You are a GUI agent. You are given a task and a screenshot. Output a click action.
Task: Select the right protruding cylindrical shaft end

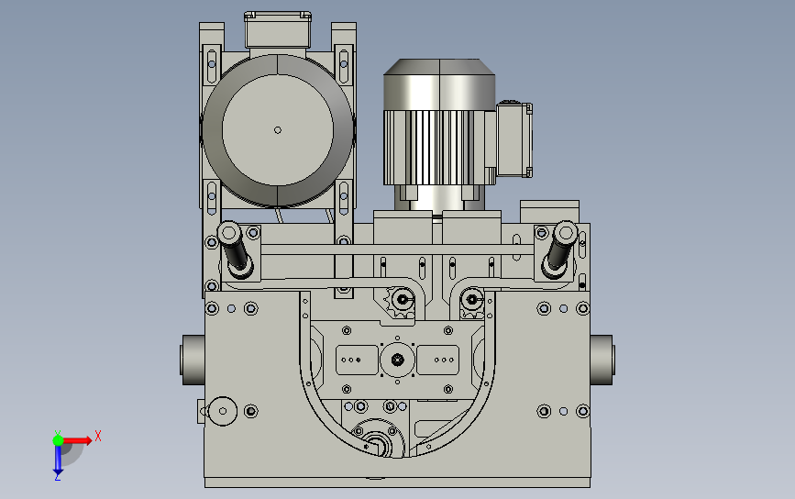point(602,360)
